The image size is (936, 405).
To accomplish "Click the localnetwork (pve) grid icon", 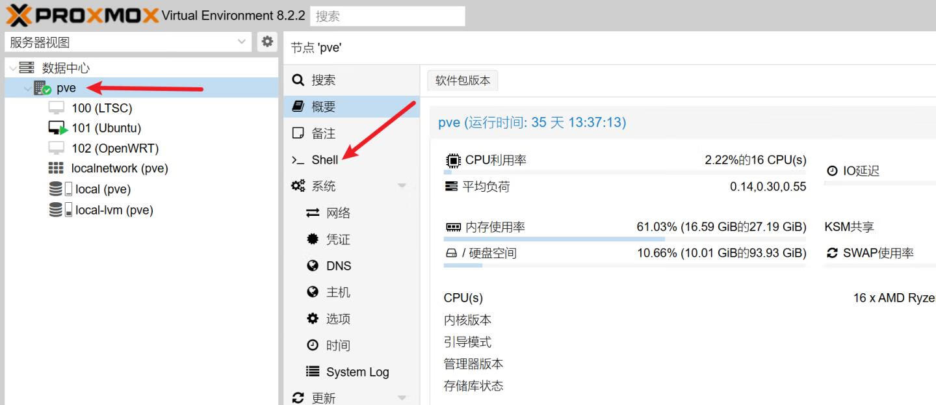I will (57, 168).
